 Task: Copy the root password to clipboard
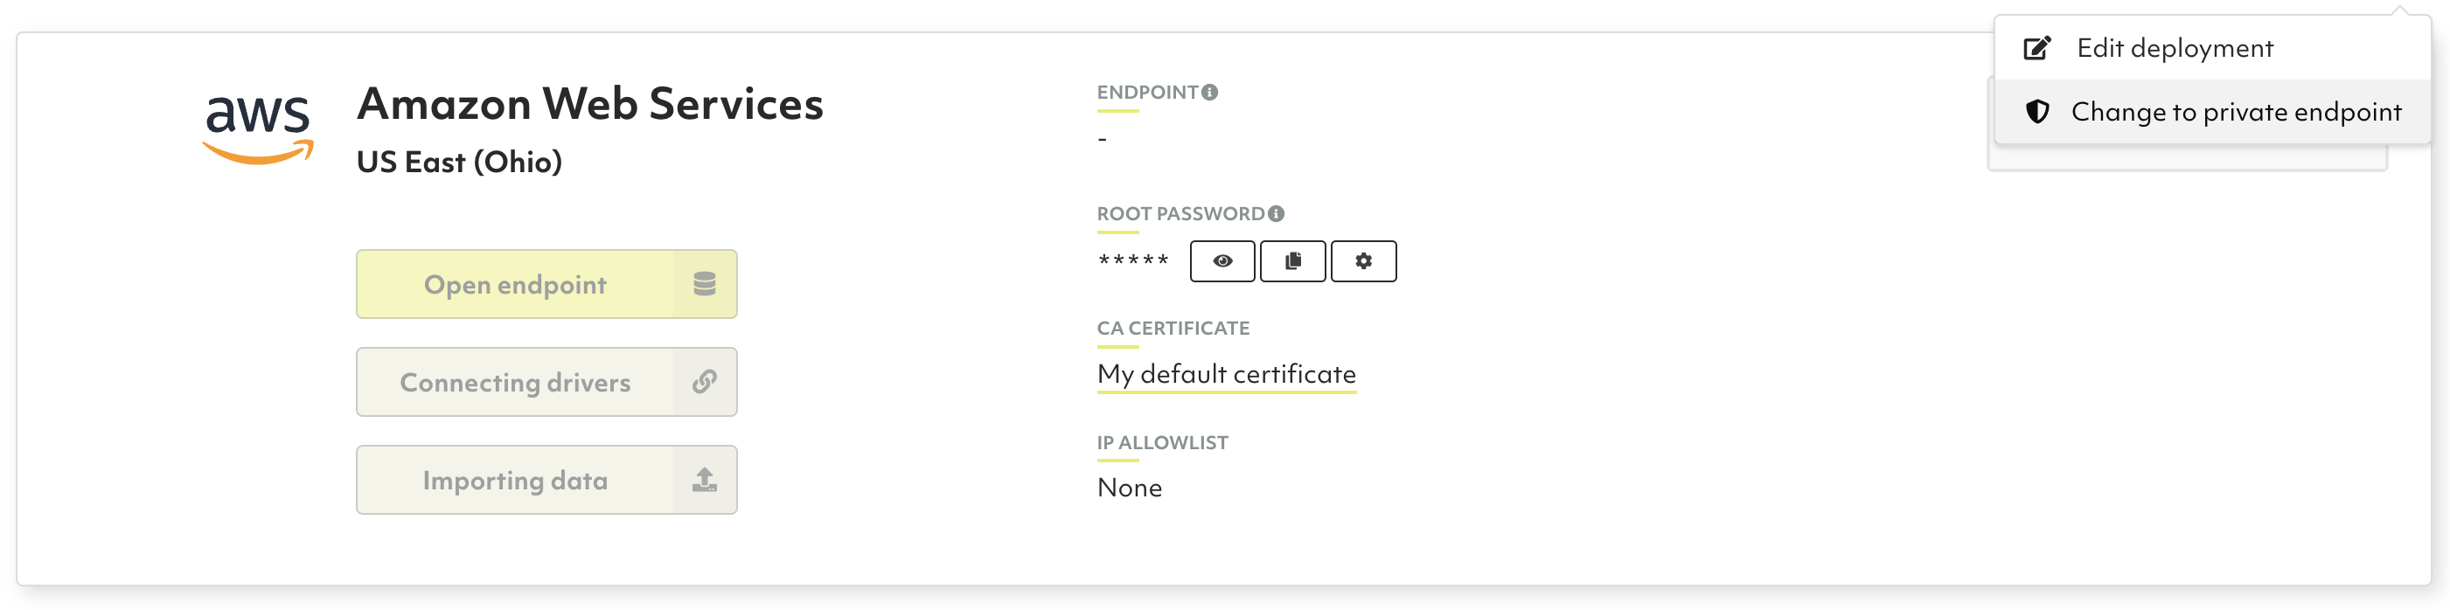point(1292,261)
